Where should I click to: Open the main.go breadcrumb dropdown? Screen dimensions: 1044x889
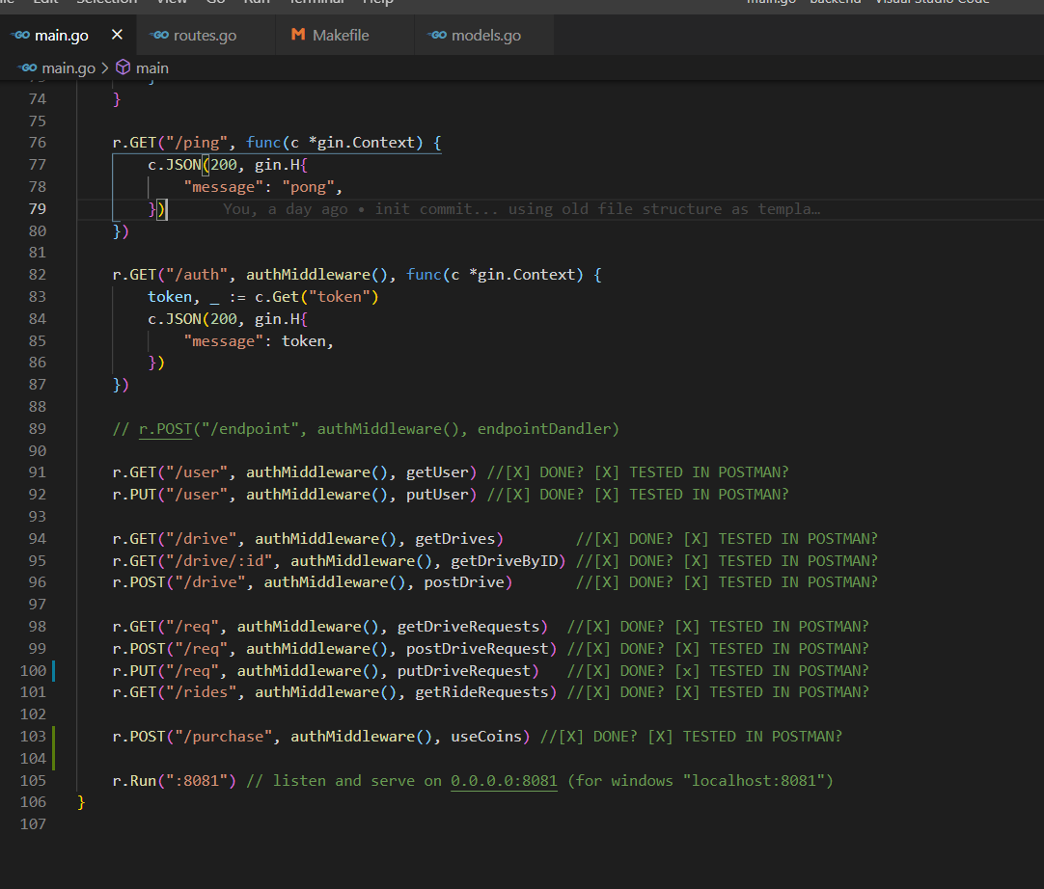click(68, 67)
